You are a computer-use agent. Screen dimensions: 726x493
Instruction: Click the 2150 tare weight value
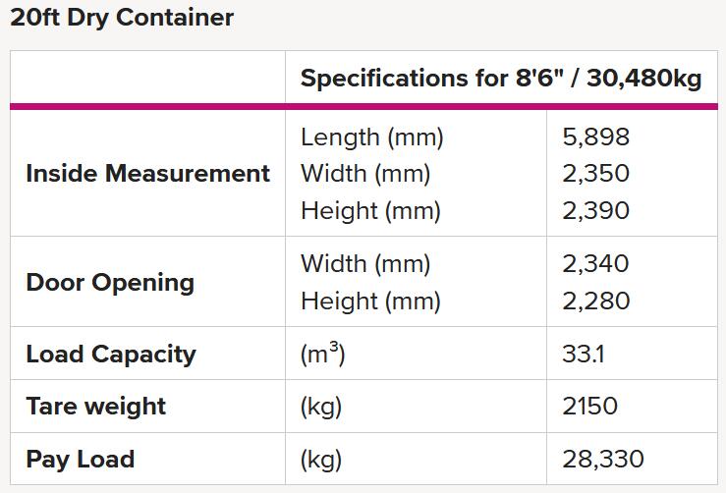click(x=589, y=406)
